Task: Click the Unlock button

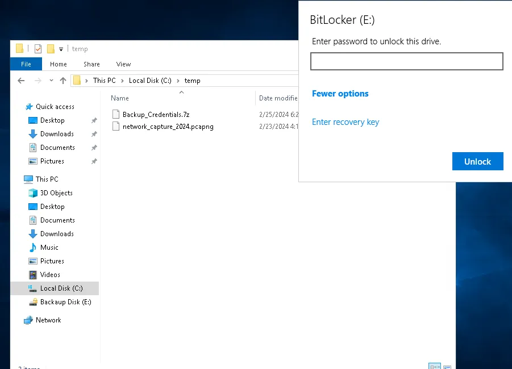Action: tap(477, 161)
